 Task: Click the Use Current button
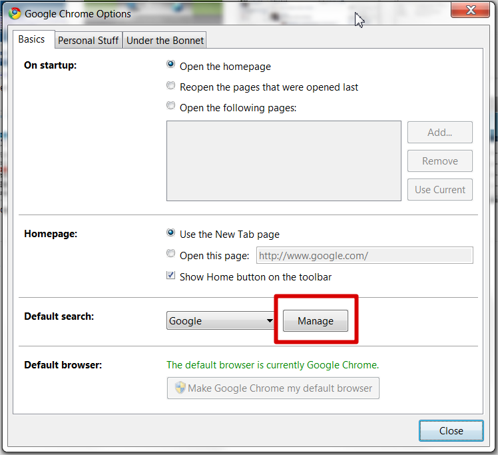(x=440, y=190)
